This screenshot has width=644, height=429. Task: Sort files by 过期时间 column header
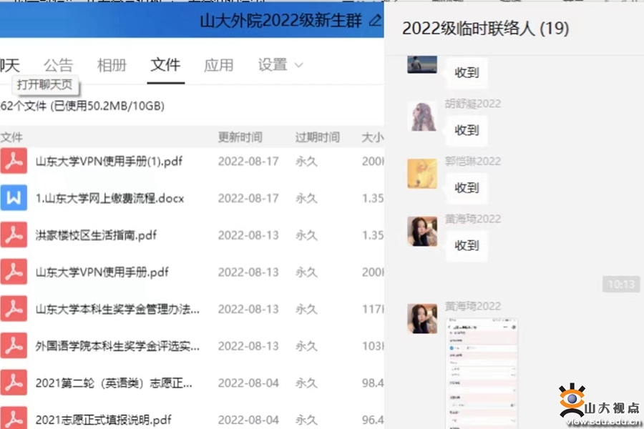317,137
